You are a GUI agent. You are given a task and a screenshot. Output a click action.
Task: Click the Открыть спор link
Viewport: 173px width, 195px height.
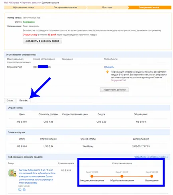pos(30,35)
